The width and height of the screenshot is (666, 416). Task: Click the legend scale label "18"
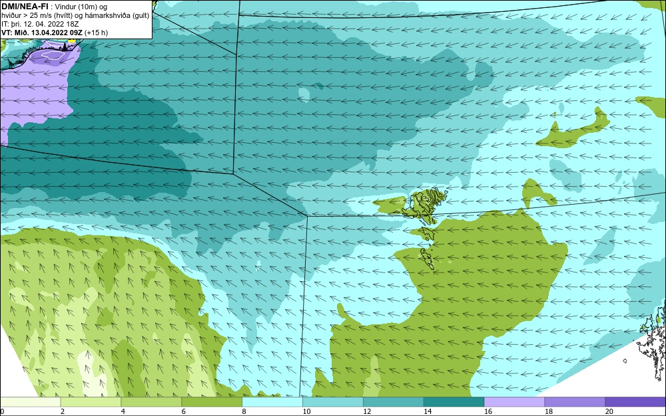pyautogui.click(x=549, y=411)
